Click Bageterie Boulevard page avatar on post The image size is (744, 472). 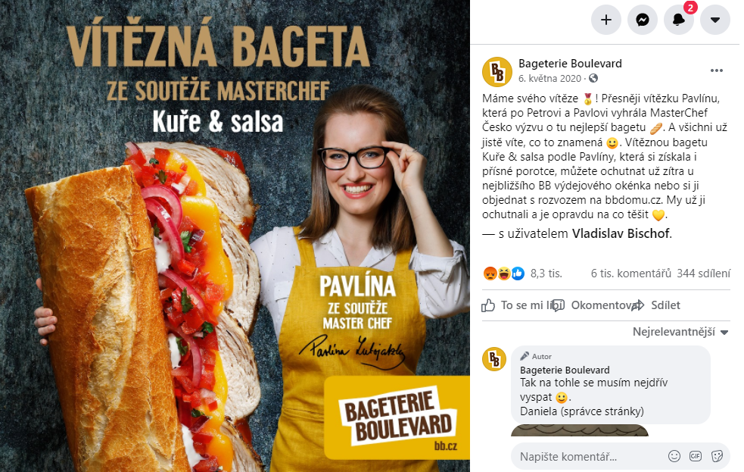[497, 72]
